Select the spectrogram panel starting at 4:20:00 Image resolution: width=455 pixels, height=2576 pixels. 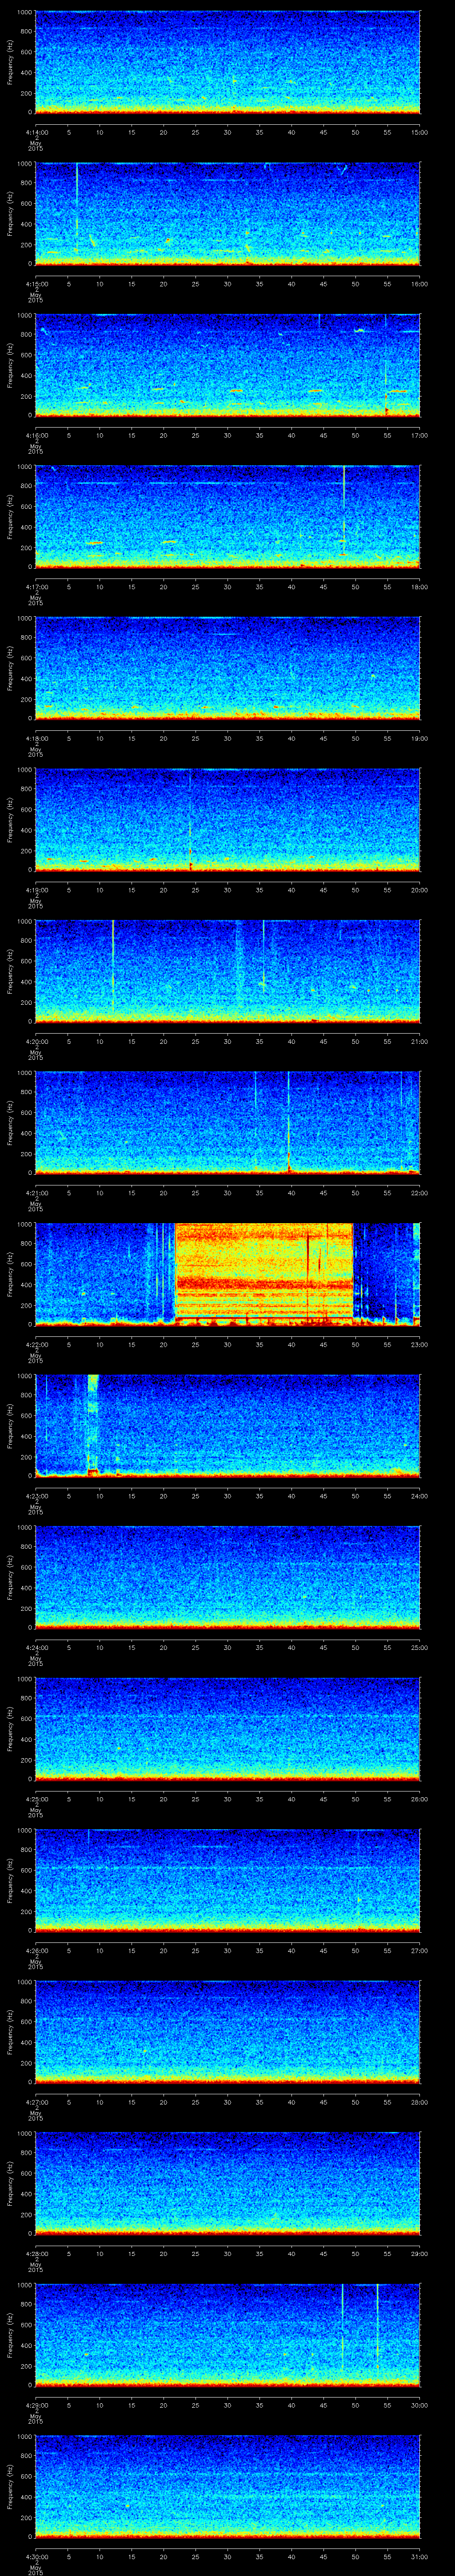tap(227, 971)
